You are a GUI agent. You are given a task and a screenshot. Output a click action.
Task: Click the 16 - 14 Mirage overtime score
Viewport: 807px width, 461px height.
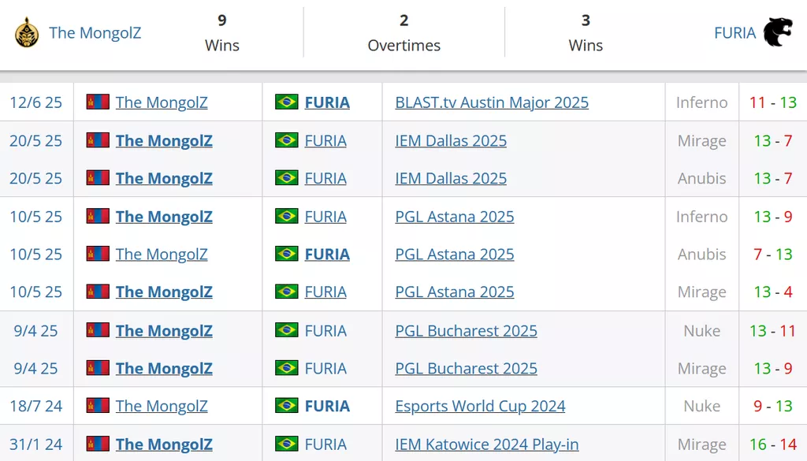(x=773, y=444)
